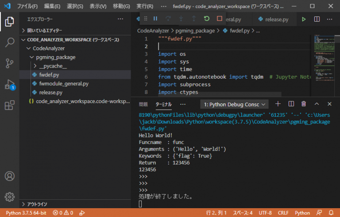Stop the debug session
The height and width of the screenshot is (217, 340).
click(220, 19)
